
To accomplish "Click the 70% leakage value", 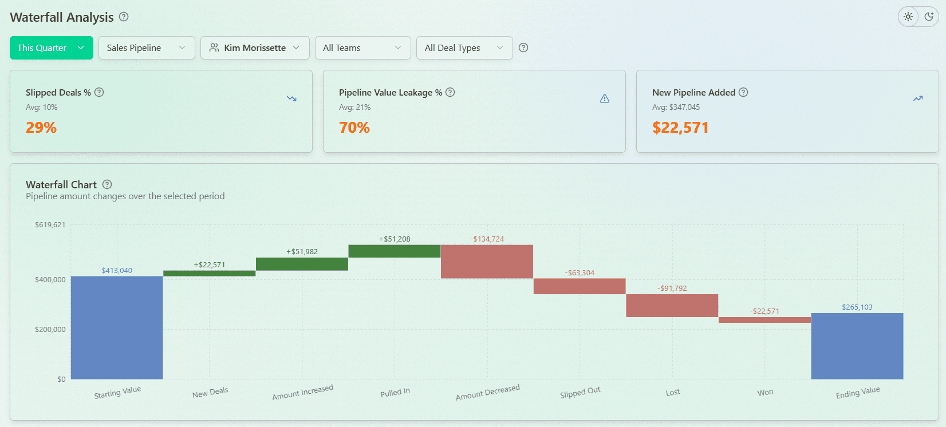I will pos(354,128).
